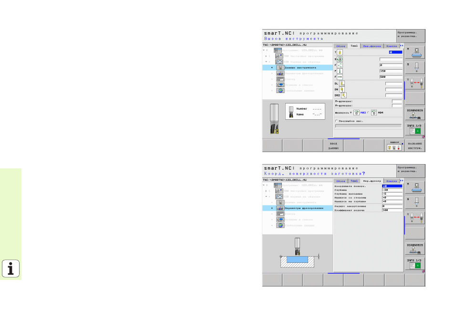This screenshot has height=321, width=455.
Task: Open milling parameters tab in tool call screen
Action: click(x=372, y=46)
